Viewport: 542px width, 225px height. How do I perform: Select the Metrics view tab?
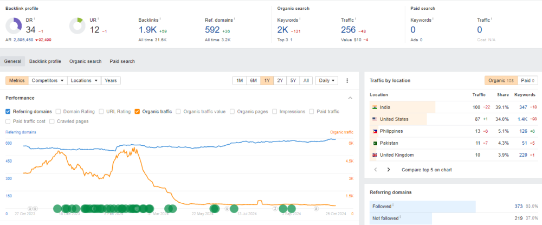pos(17,81)
